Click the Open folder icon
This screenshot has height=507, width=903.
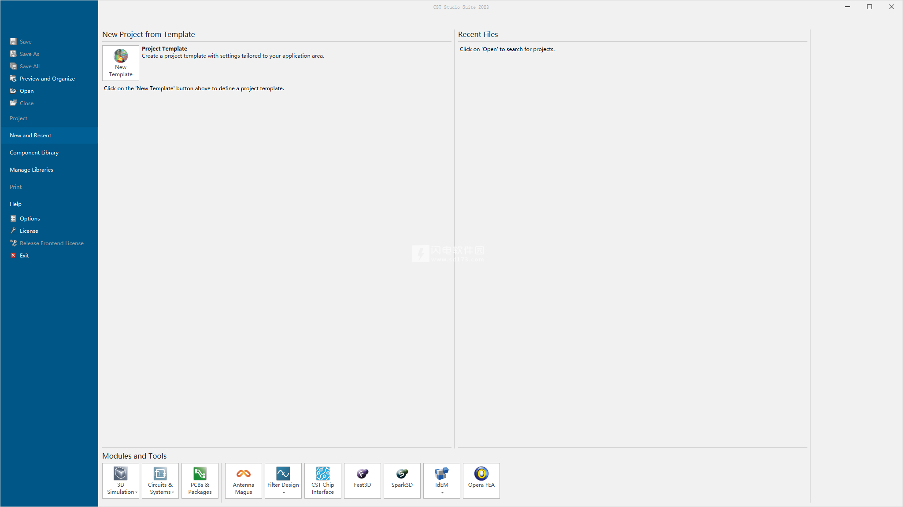(x=13, y=91)
